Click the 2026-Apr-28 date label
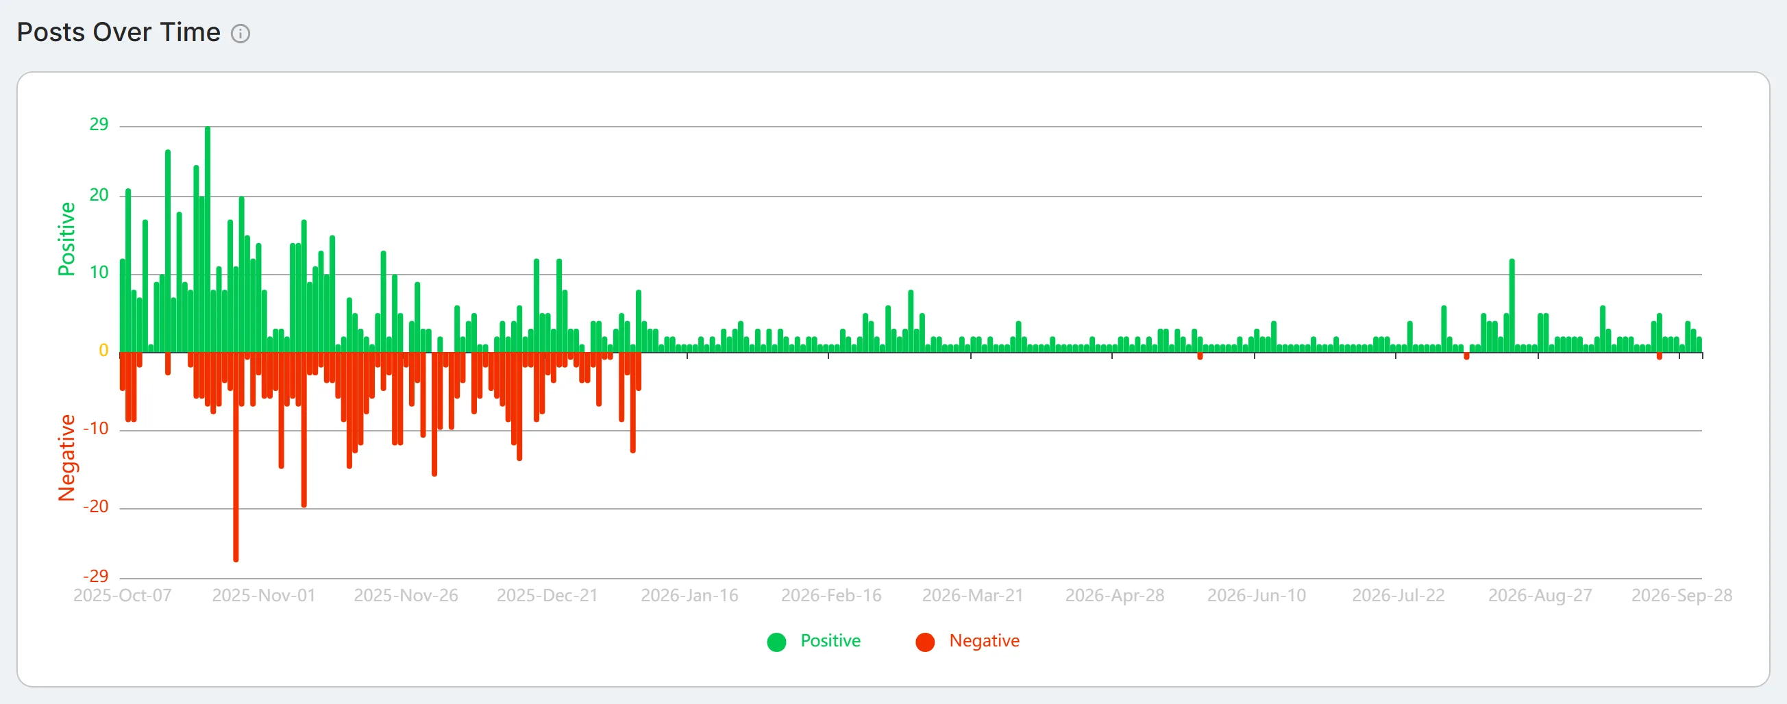This screenshot has width=1787, height=704. (1115, 596)
